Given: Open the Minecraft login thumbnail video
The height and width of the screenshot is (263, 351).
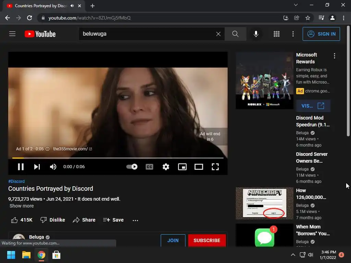Looking at the screenshot, I should [264, 203].
